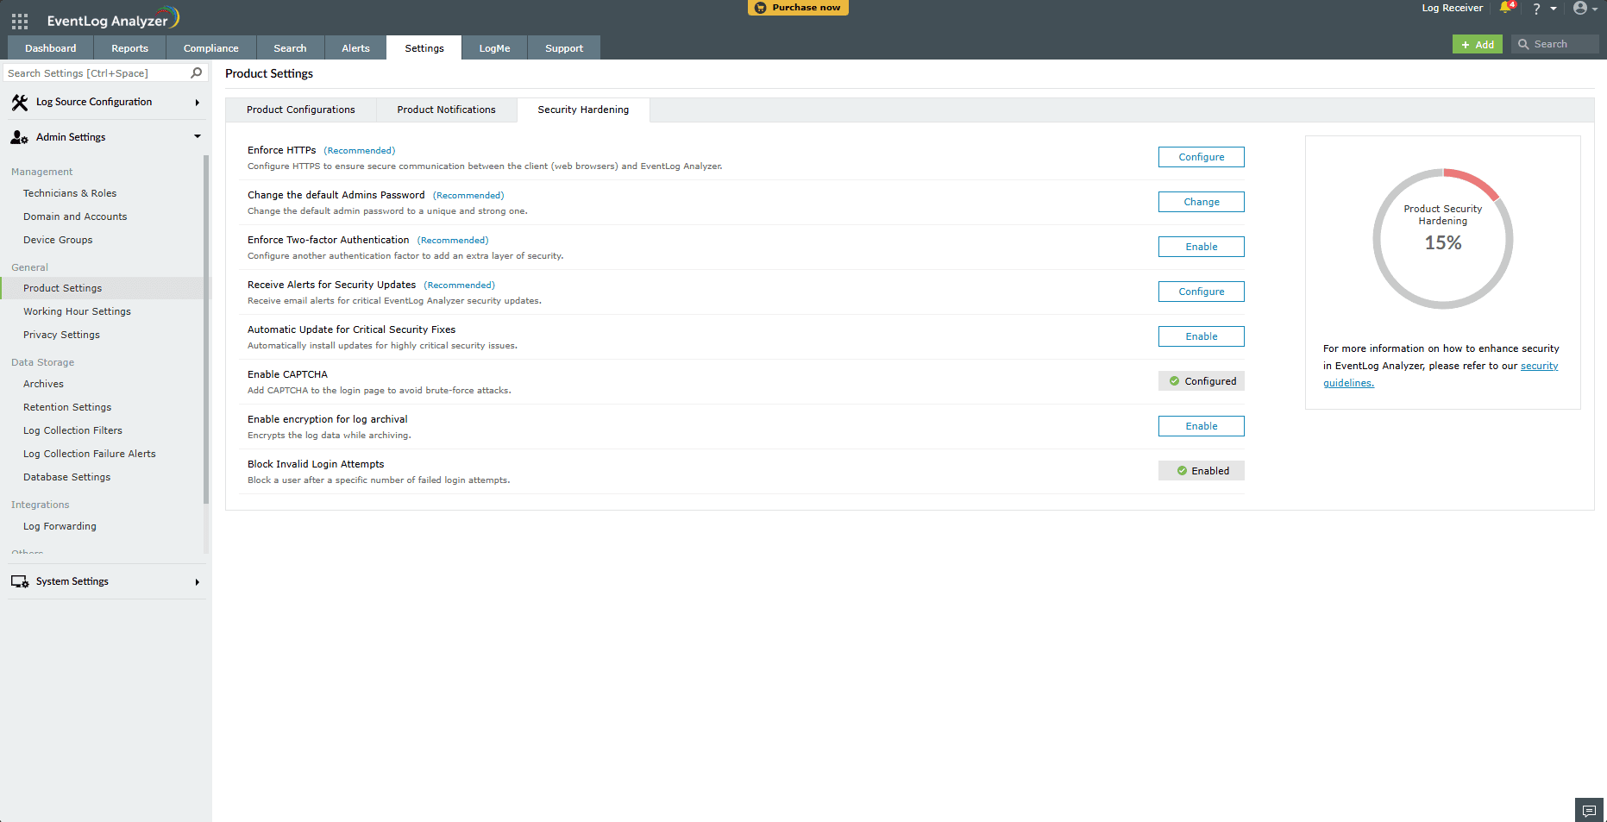Expand Log Source Configuration arrow

pyautogui.click(x=198, y=103)
